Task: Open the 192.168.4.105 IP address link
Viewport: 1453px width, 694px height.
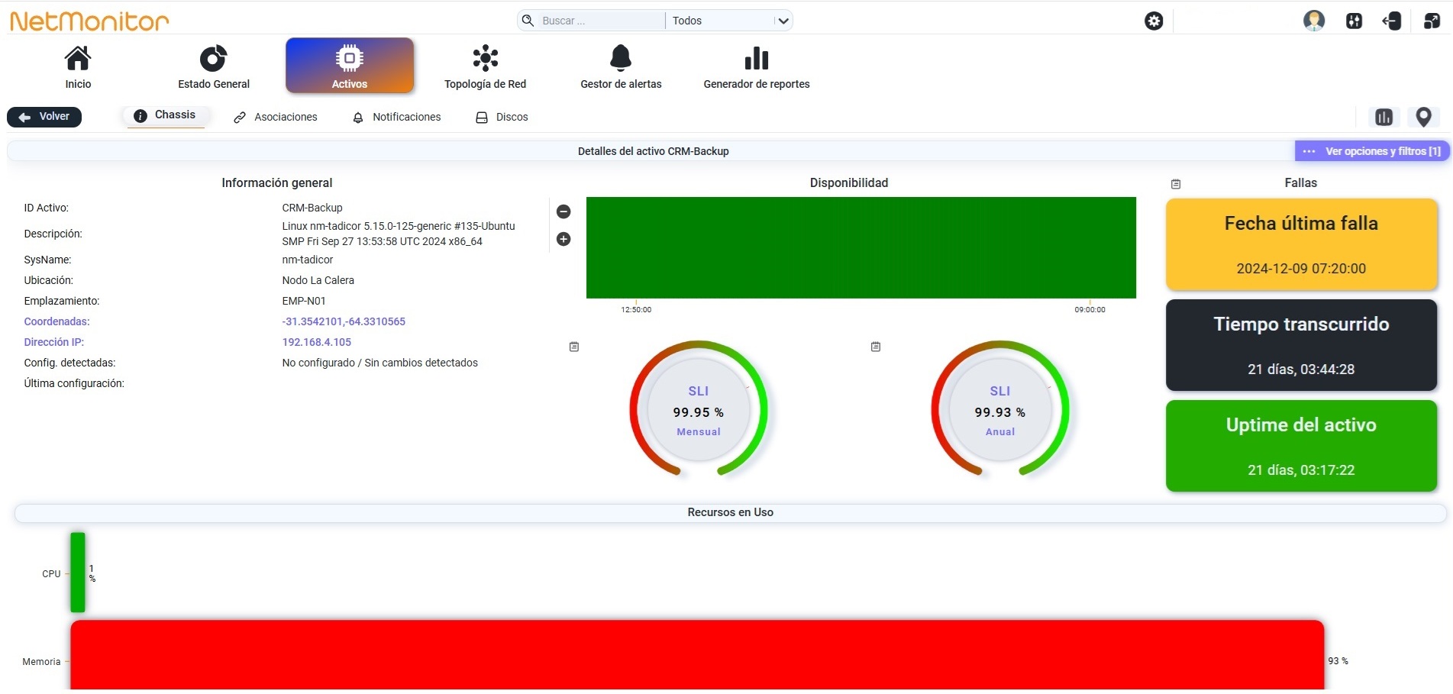Action: 317,342
